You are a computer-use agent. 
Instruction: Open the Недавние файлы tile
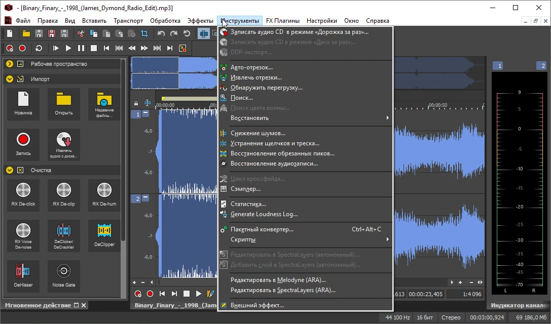(104, 104)
